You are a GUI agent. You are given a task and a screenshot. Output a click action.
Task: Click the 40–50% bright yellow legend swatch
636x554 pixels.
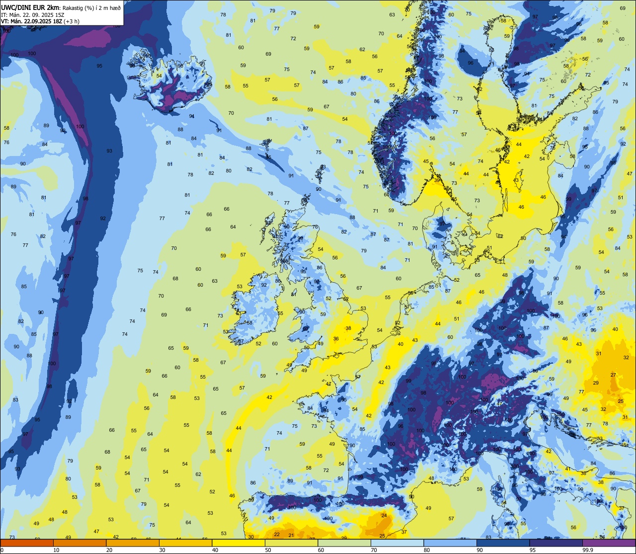[x=238, y=543]
